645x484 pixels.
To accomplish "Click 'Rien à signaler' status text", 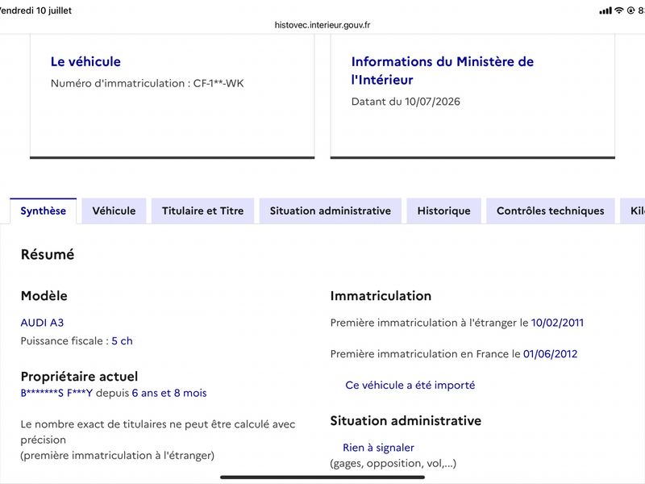I will pyautogui.click(x=378, y=448).
